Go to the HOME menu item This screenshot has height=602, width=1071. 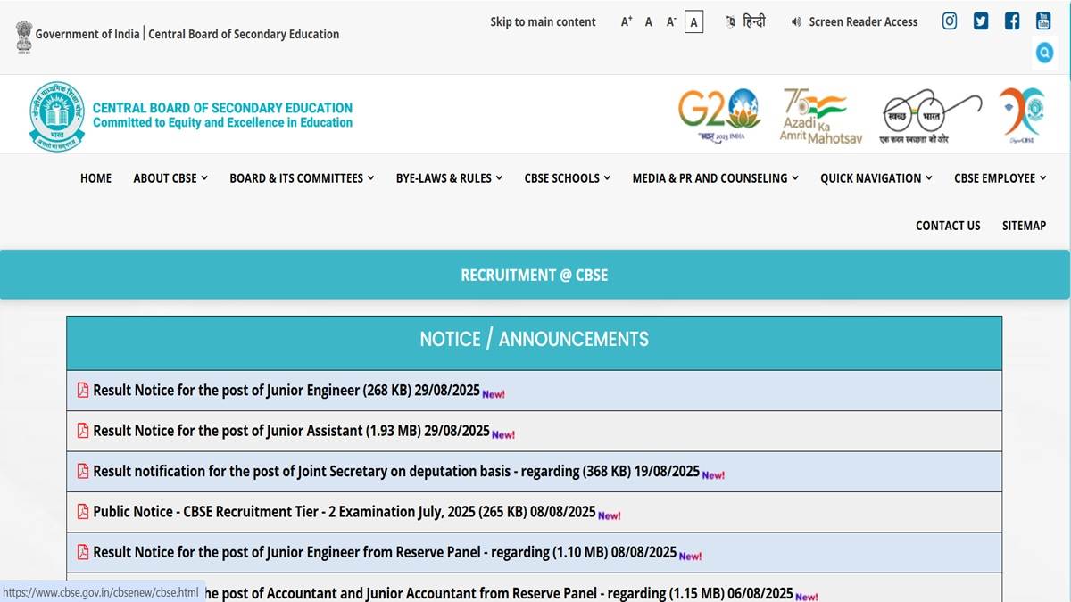pyautogui.click(x=95, y=178)
